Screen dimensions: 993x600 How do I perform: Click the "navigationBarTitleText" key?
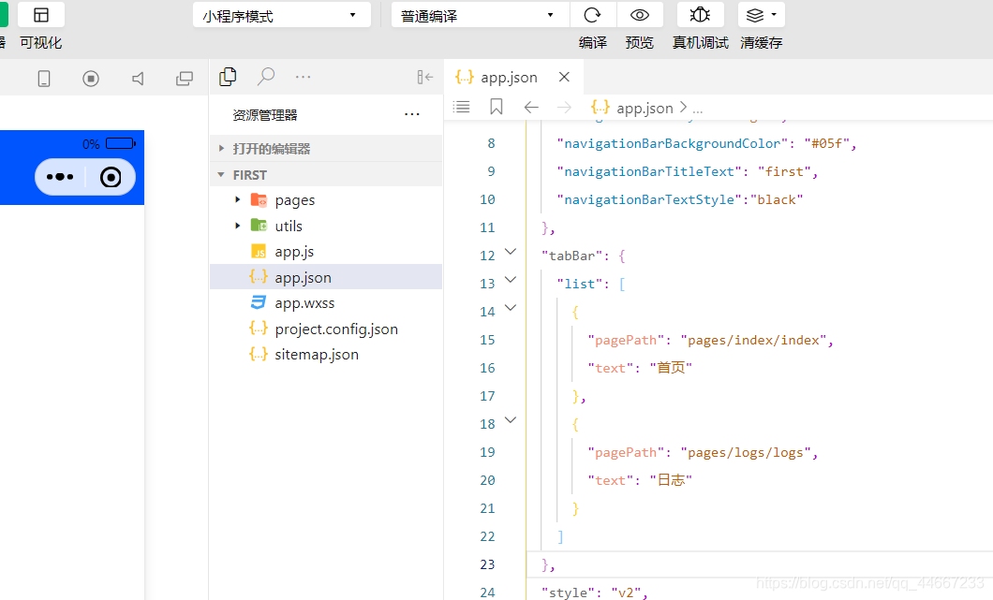click(x=649, y=171)
